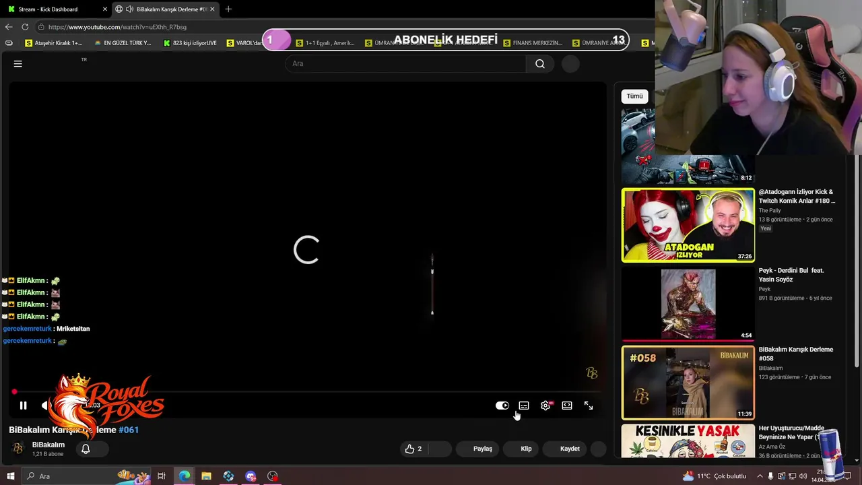
Task: Click the YouTube search box
Action: 405,63
